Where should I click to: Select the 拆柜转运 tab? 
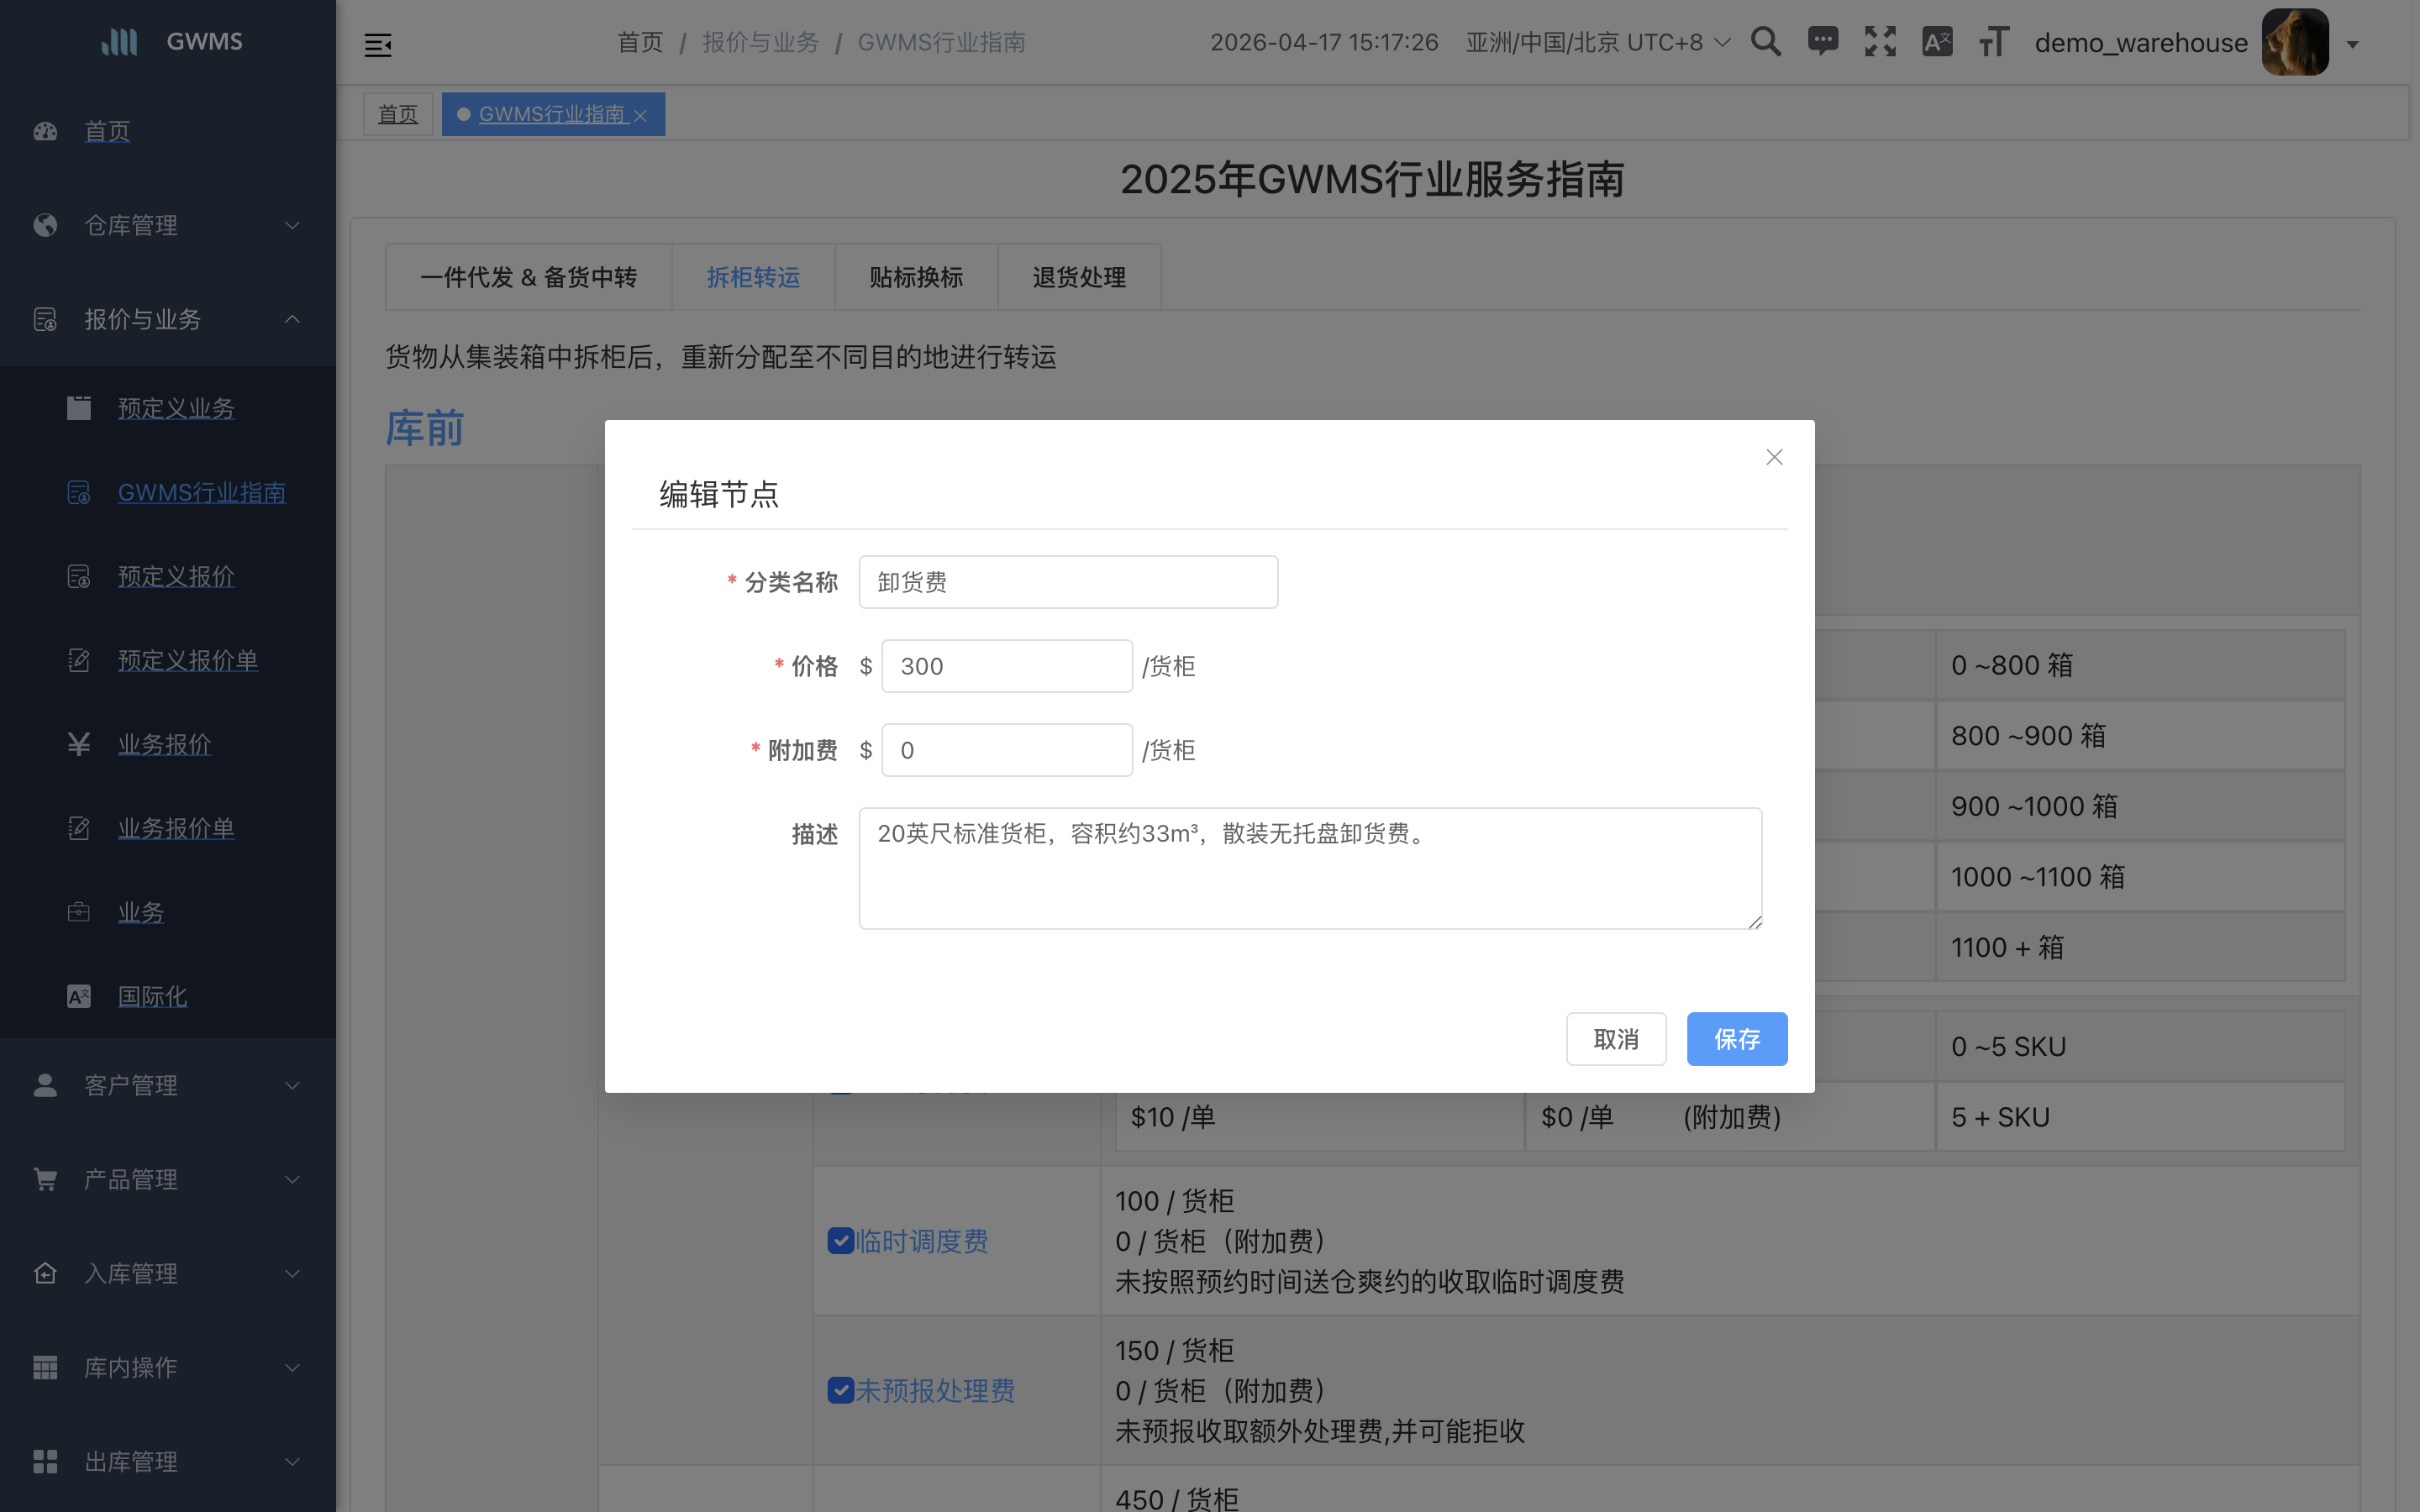pos(753,277)
